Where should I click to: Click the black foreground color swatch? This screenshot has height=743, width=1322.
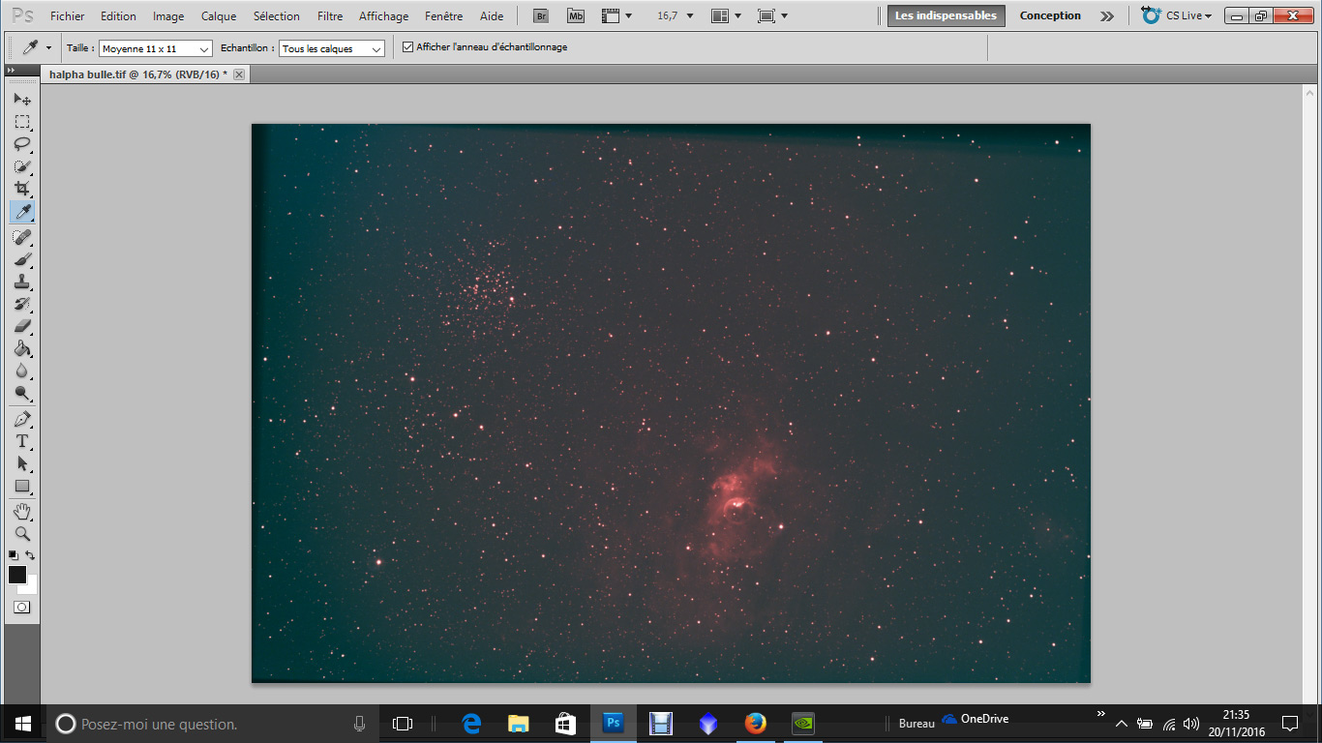(17, 575)
